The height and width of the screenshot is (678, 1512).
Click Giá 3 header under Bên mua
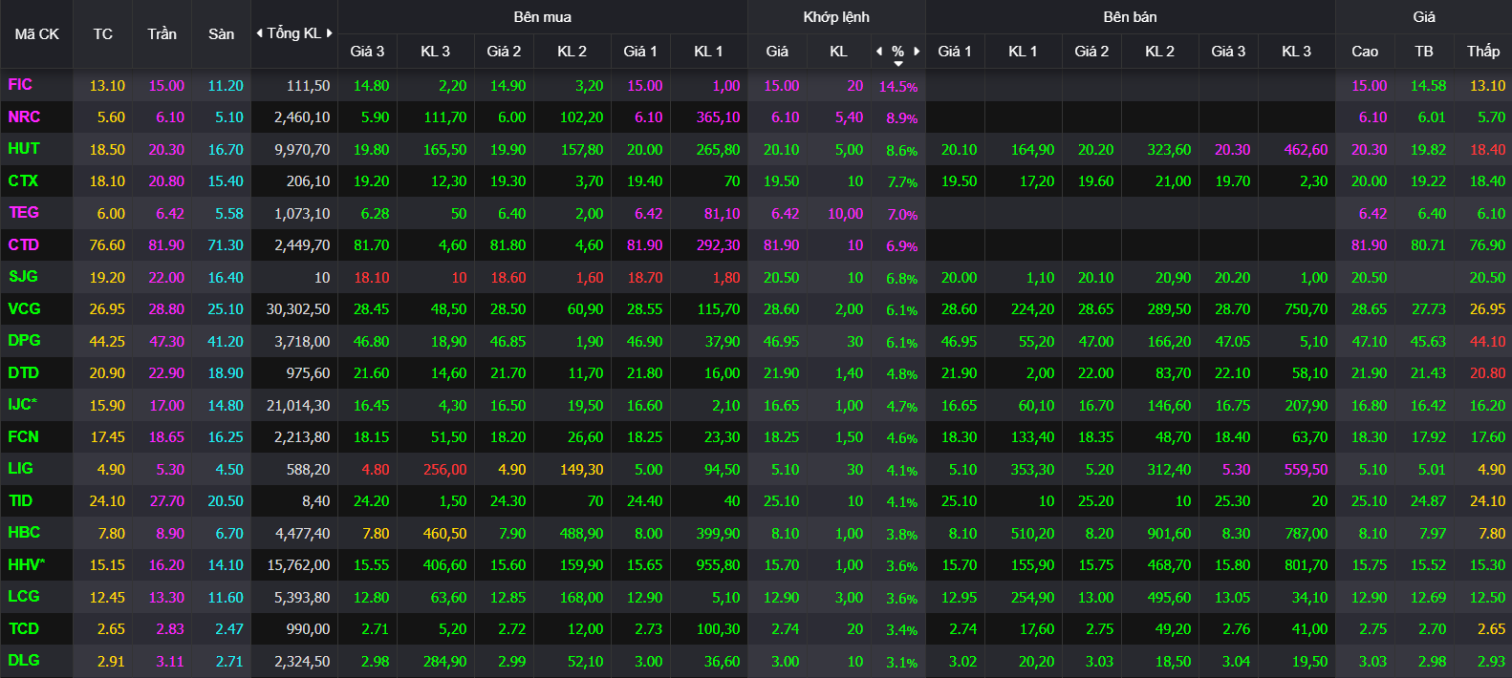click(x=367, y=52)
